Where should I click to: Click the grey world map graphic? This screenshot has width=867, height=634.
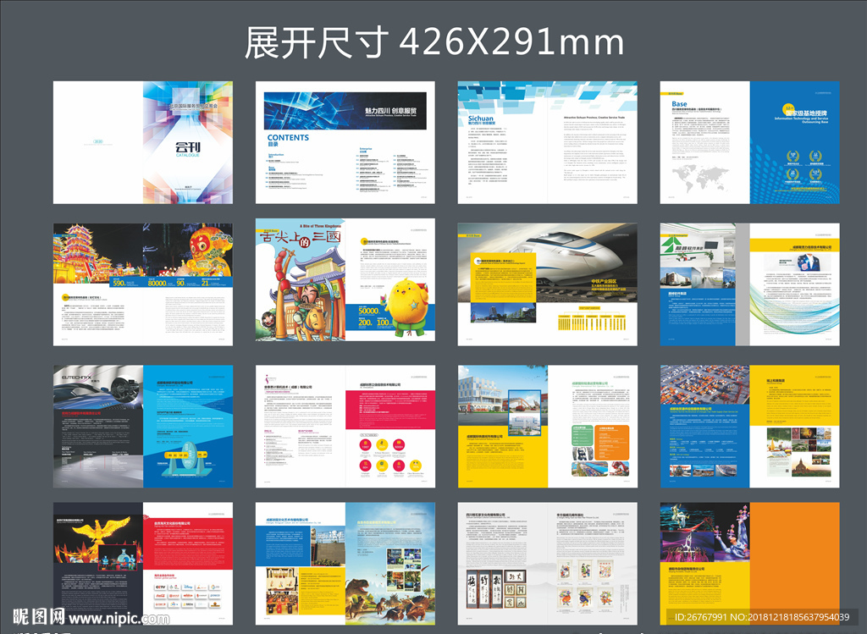pos(699,178)
